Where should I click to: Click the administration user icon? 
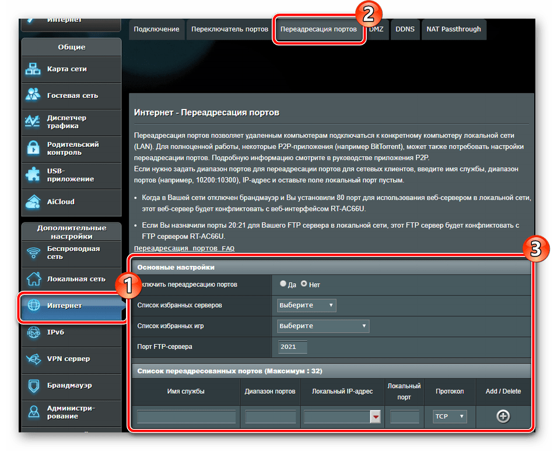(x=34, y=412)
